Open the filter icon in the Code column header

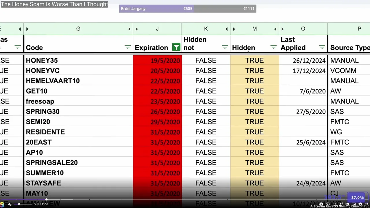point(127,47)
